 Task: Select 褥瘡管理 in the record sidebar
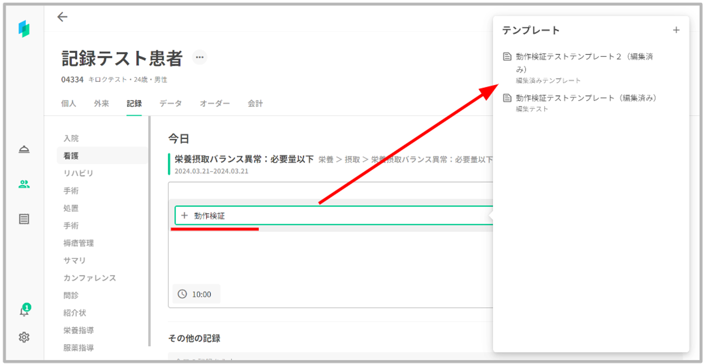pos(78,243)
